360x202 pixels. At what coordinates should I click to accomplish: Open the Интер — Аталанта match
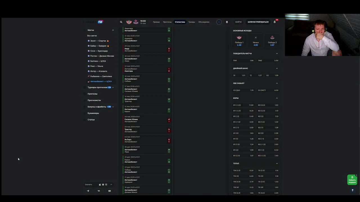[97, 71]
